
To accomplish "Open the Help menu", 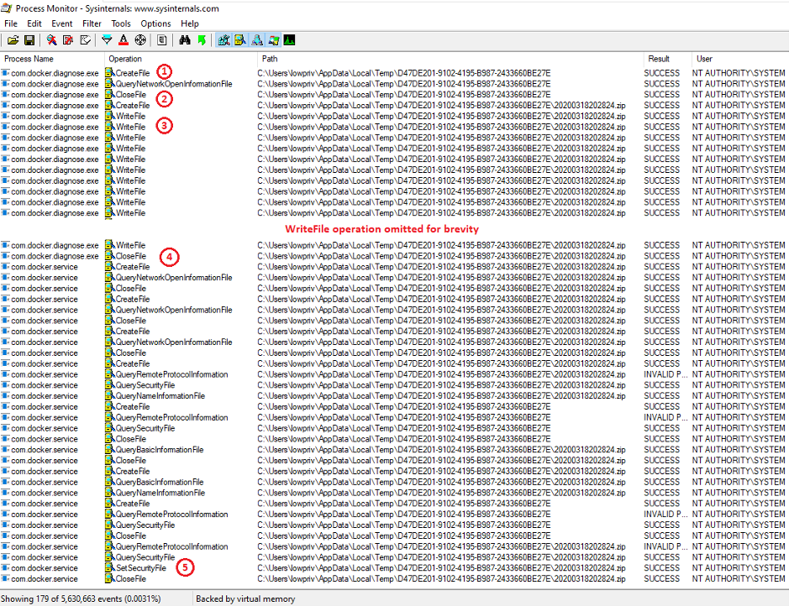I will 190,24.
